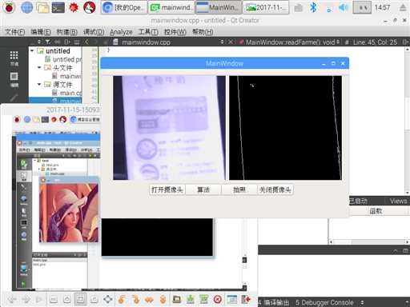Delete the current image file
Viewport: 410px width, 307px height.
(x=218, y=299)
